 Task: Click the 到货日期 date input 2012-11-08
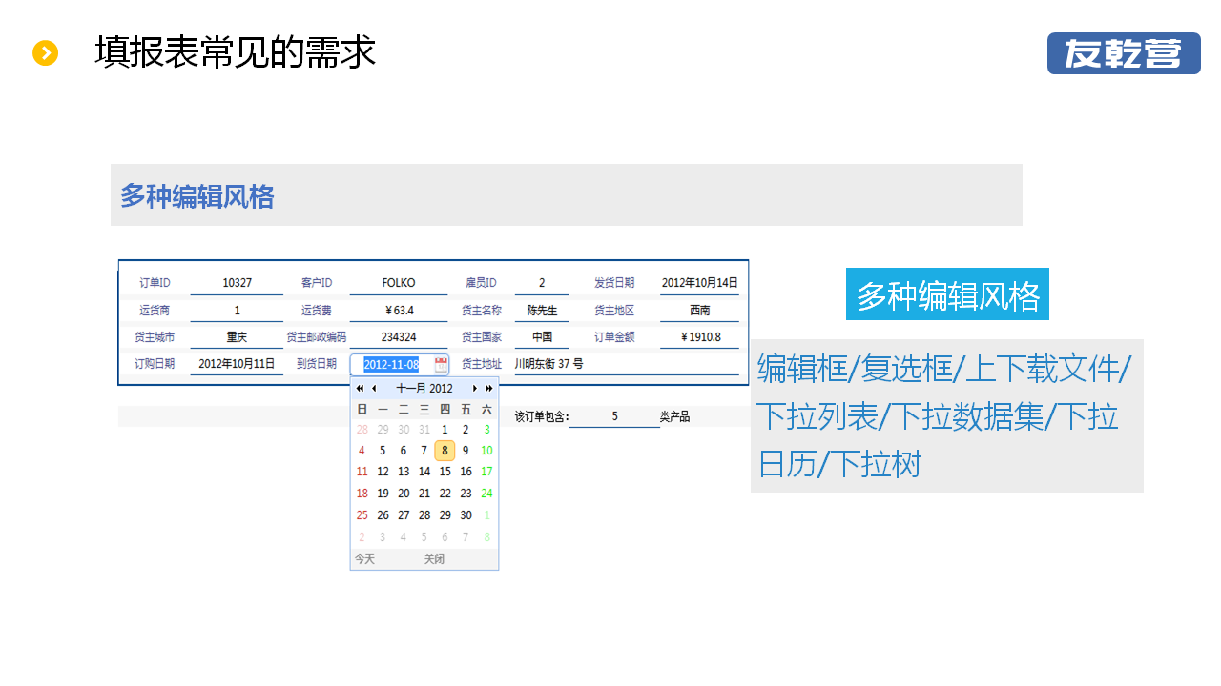391,365
